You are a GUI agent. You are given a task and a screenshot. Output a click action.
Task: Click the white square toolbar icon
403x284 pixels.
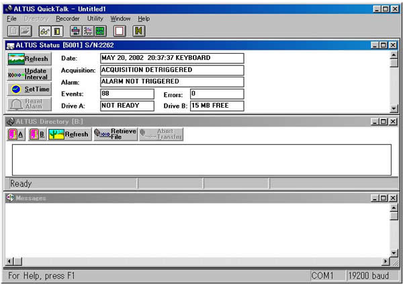click(x=120, y=31)
